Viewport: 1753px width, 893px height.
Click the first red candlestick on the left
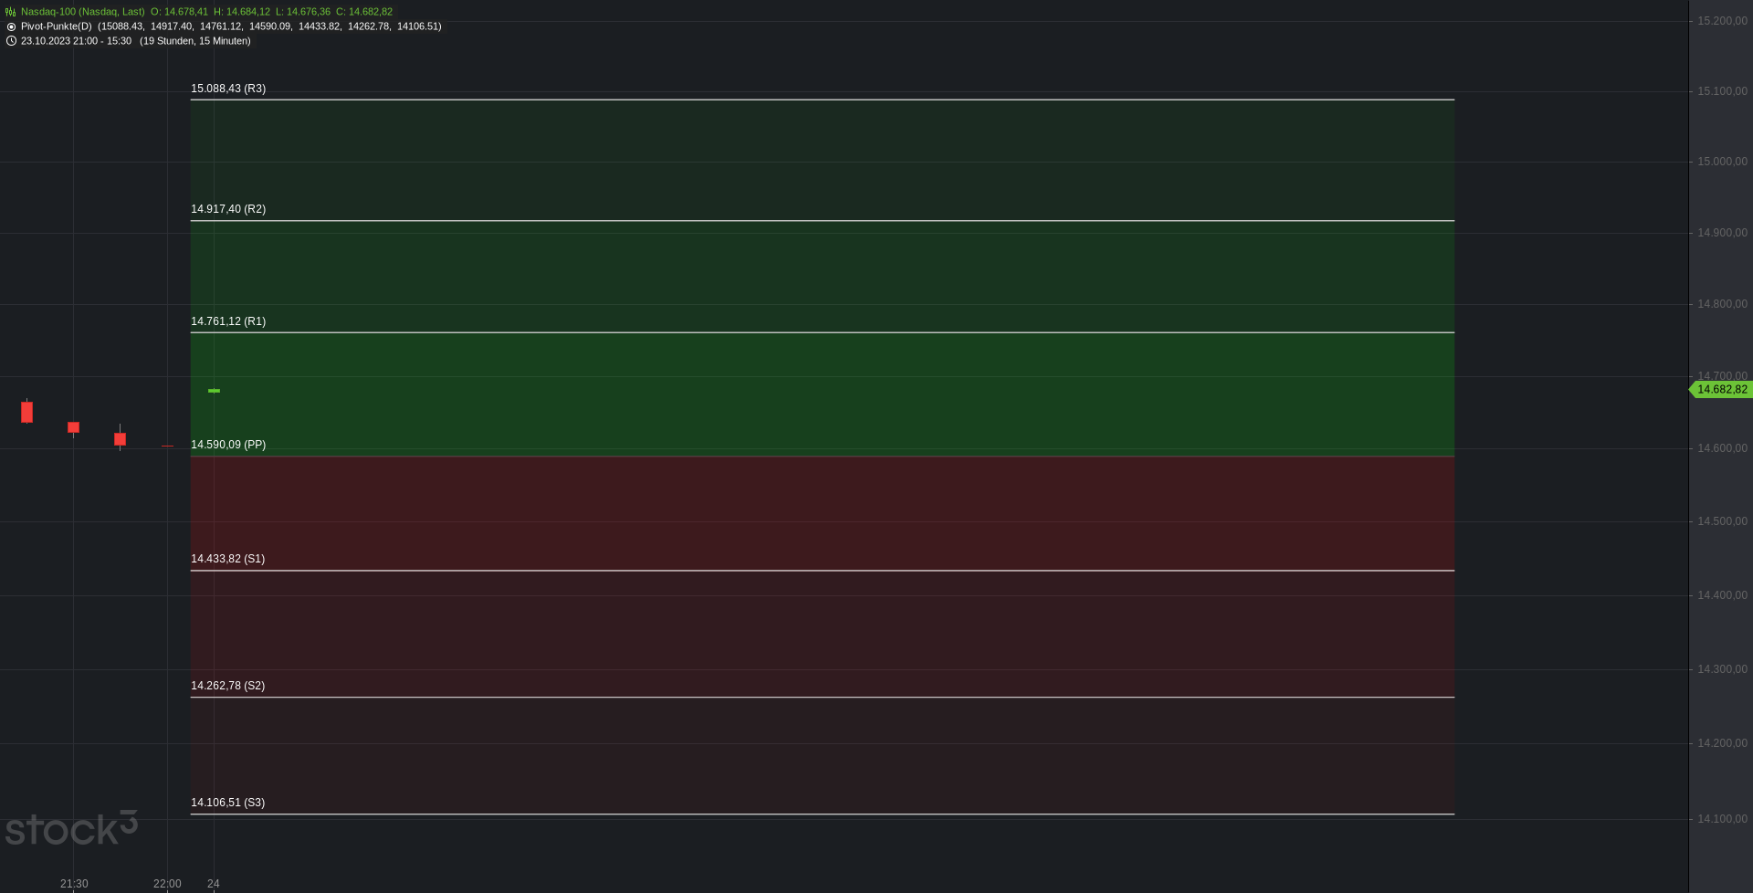coord(26,412)
